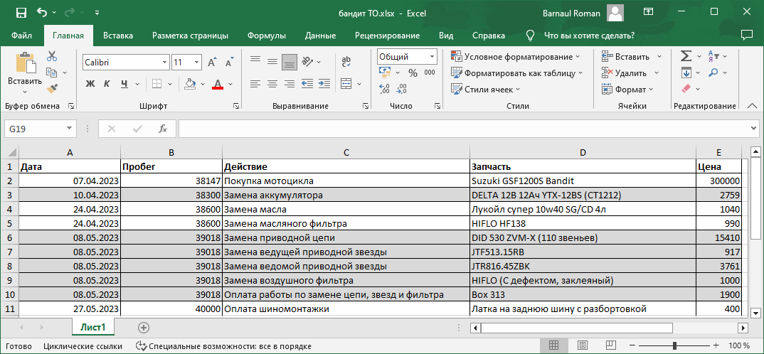The image size is (764, 354).
Task: Open the Find and Select magnifier
Action: tap(713, 73)
